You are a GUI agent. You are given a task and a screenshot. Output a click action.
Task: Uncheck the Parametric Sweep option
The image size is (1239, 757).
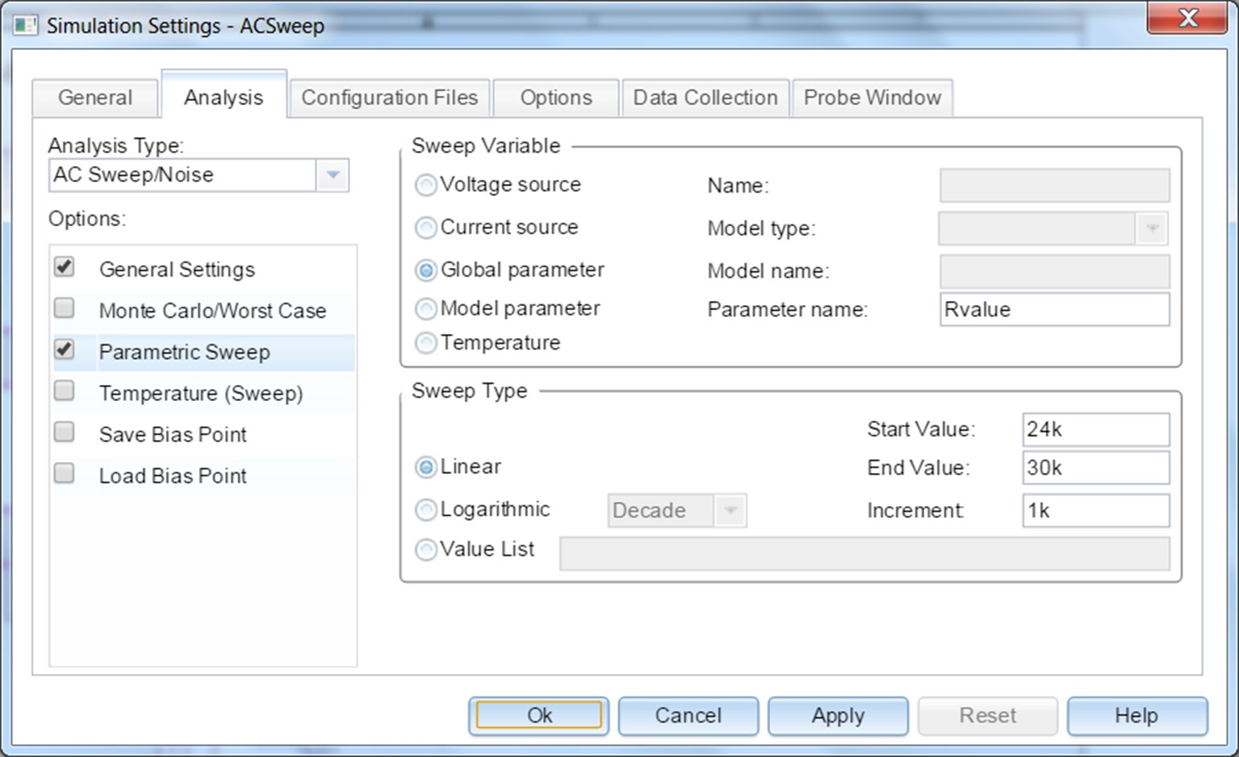[65, 350]
